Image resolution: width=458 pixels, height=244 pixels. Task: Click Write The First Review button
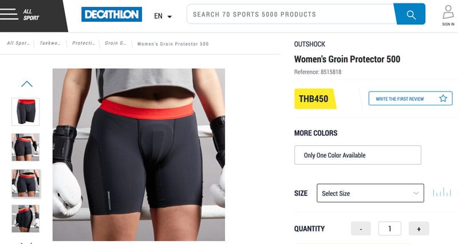click(x=410, y=99)
